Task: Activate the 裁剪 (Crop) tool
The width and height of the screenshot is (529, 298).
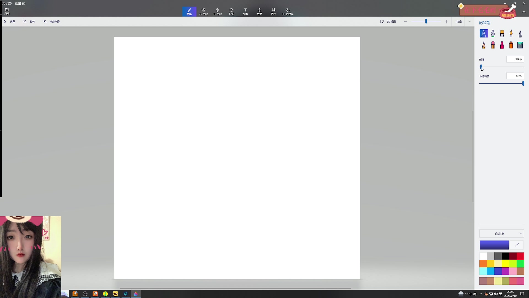Action: 29,22
